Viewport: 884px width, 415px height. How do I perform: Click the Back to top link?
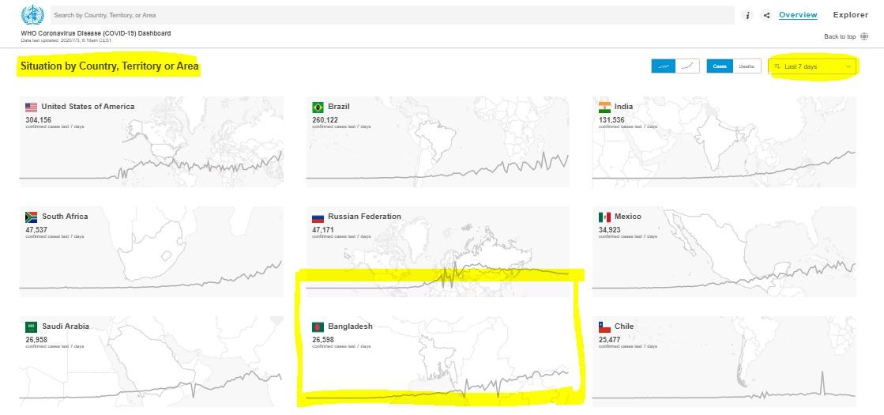pyautogui.click(x=839, y=36)
